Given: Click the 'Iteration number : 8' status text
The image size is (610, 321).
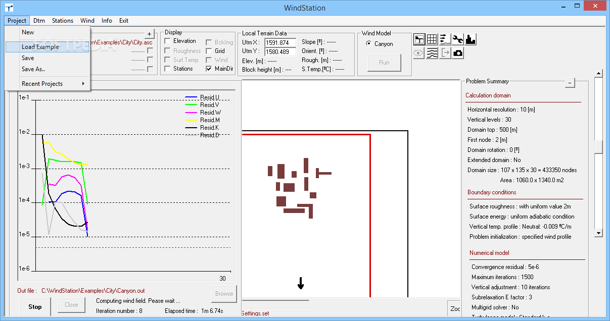Looking at the screenshot, I should point(119,311).
